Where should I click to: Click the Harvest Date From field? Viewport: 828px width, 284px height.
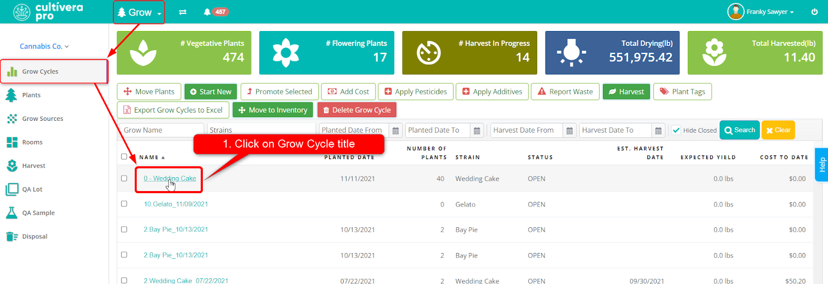[527, 130]
